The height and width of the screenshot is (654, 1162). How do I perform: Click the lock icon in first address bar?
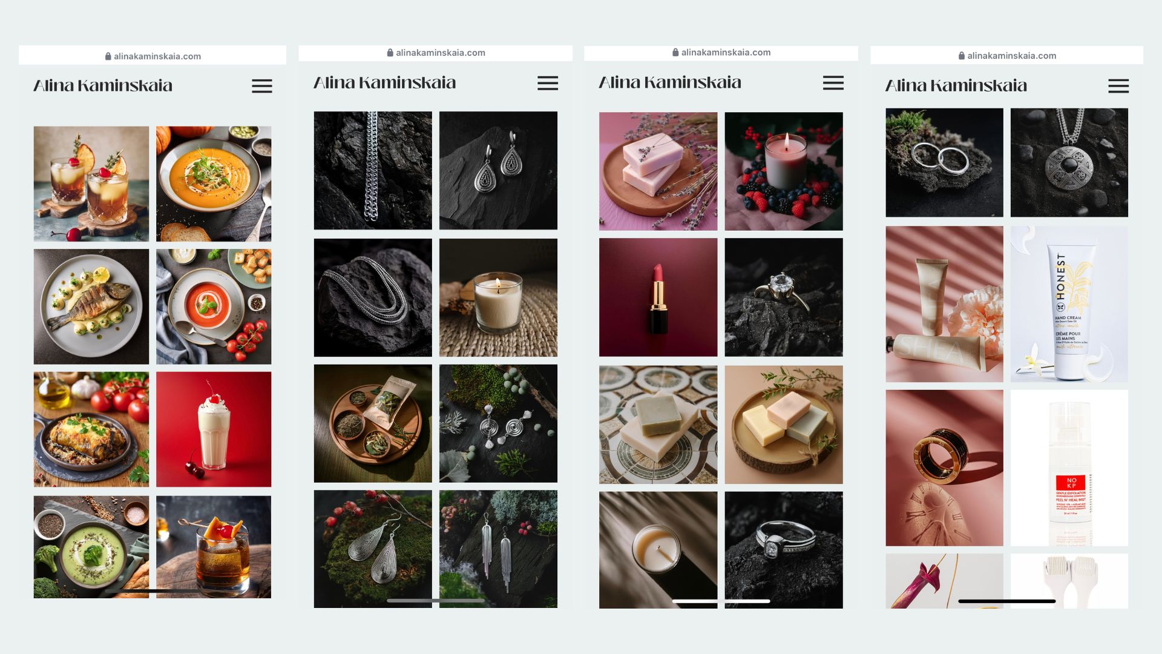(x=108, y=56)
